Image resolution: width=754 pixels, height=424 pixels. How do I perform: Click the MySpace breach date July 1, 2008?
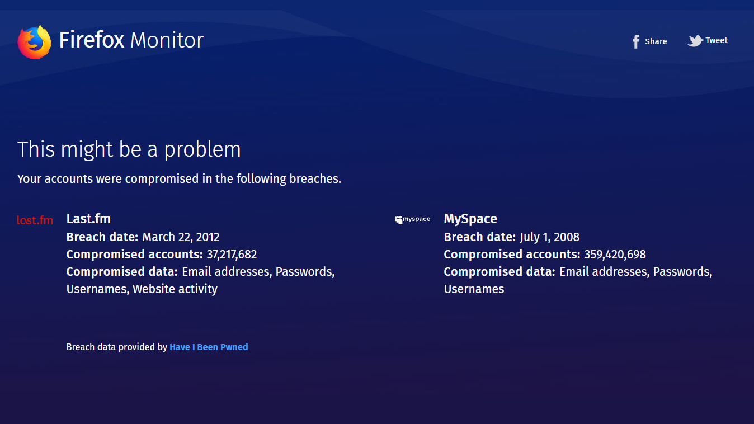pos(549,237)
